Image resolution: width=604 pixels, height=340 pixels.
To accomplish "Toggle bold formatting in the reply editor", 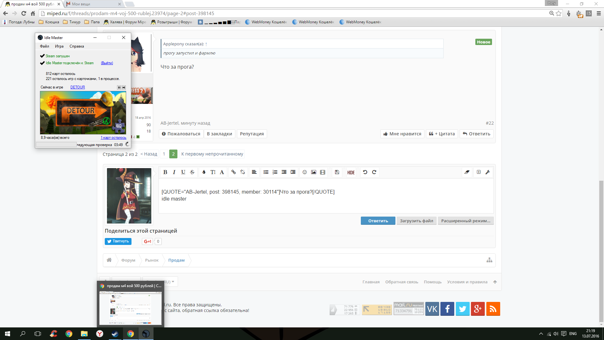I will coord(165,172).
